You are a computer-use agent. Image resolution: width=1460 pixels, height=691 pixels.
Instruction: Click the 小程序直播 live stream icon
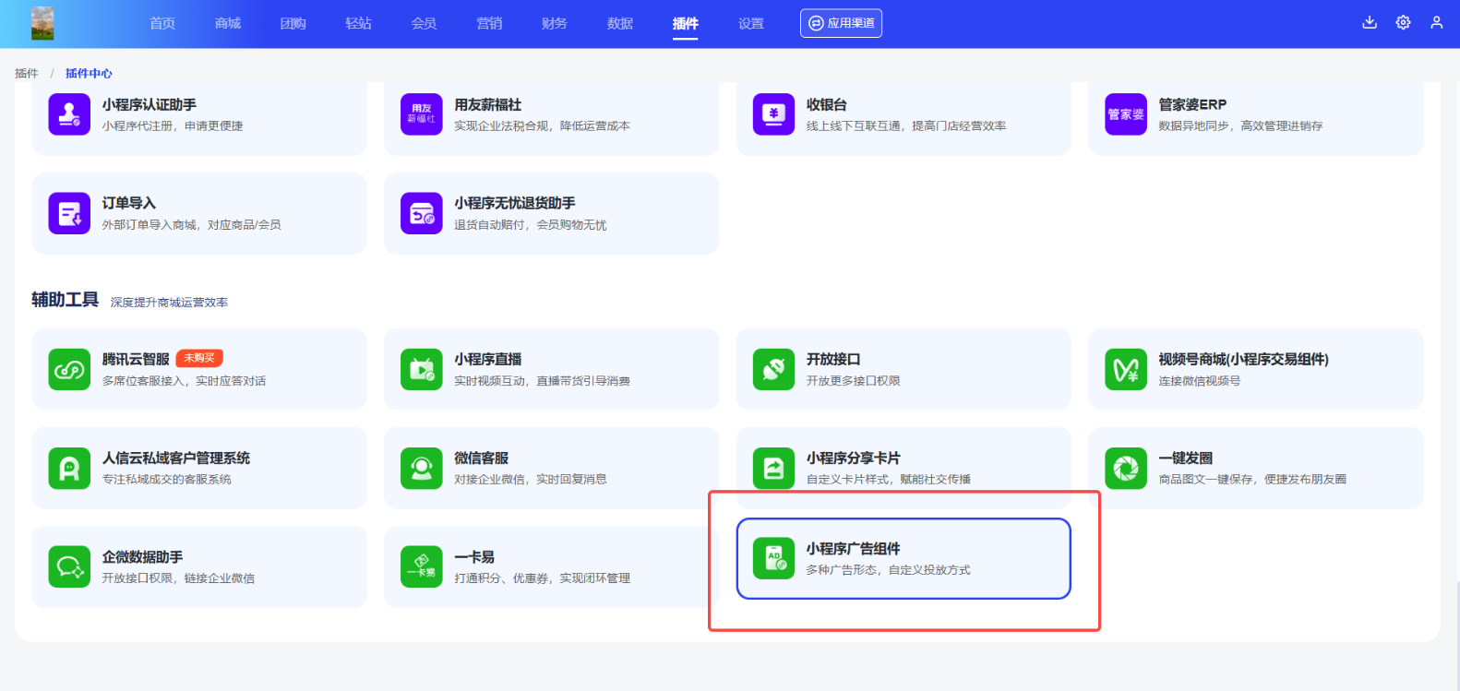pyautogui.click(x=422, y=369)
